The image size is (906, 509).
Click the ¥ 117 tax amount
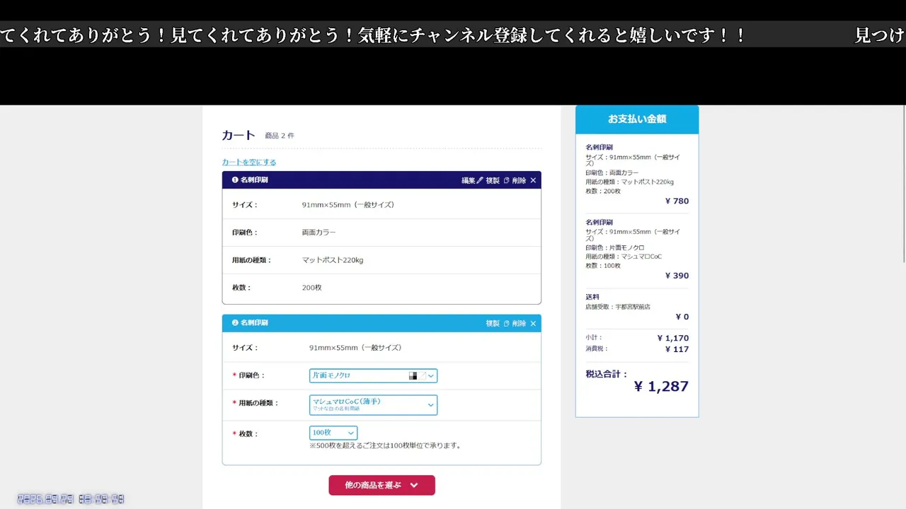(677, 349)
